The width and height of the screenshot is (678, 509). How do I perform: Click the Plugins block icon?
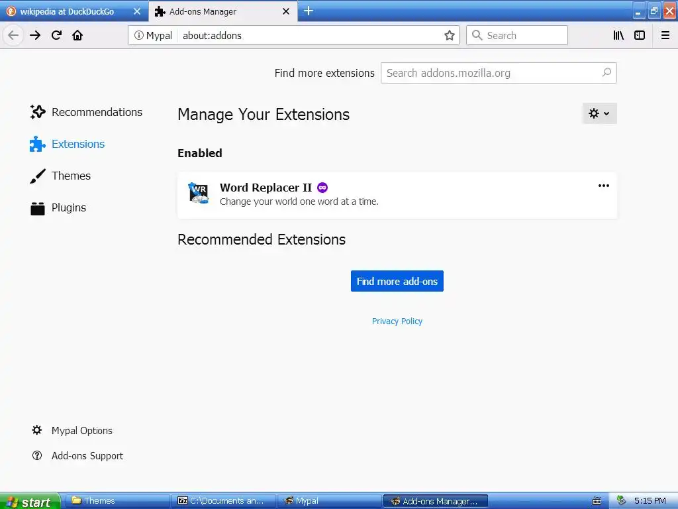38,208
